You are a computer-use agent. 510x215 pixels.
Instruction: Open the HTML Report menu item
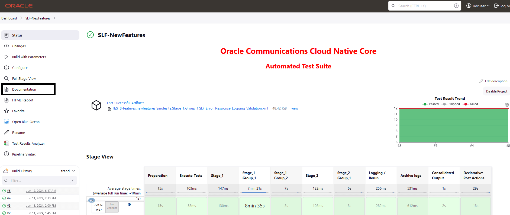22,100
